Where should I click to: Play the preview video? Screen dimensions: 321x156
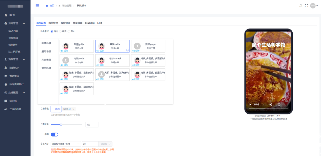250,104
